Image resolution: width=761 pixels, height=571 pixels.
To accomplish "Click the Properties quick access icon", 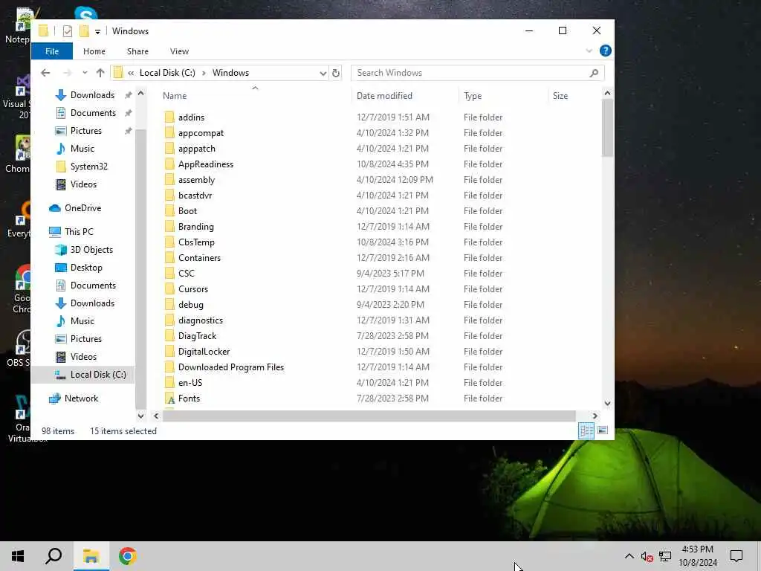I will pyautogui.click(x=68, y=31).
